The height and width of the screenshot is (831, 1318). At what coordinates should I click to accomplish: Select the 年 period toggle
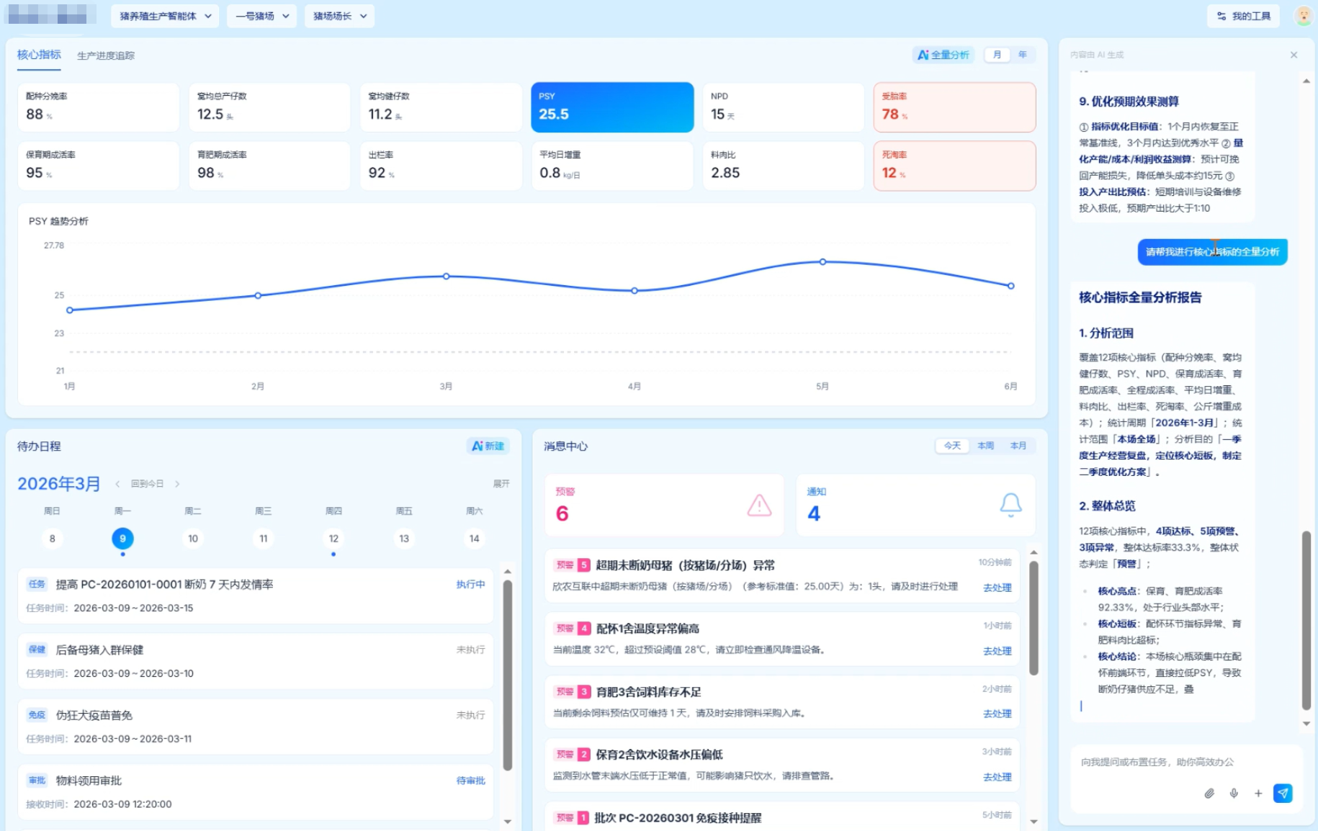point(1022,55)
